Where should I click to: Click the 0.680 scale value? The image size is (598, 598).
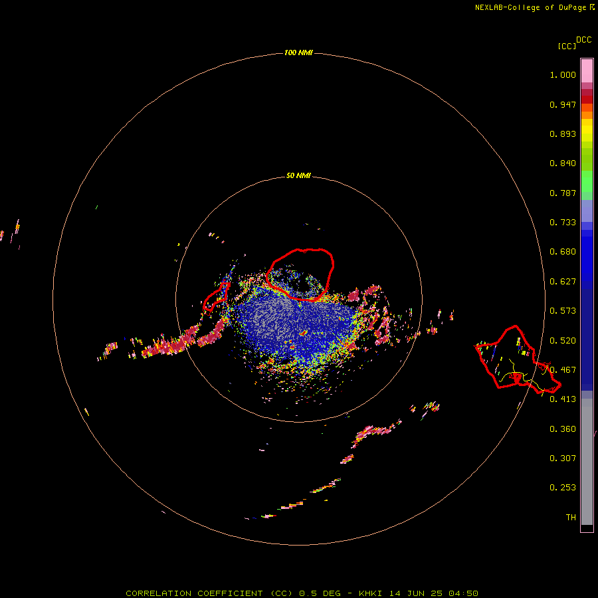pyautogui.click(x=563, y=252)
